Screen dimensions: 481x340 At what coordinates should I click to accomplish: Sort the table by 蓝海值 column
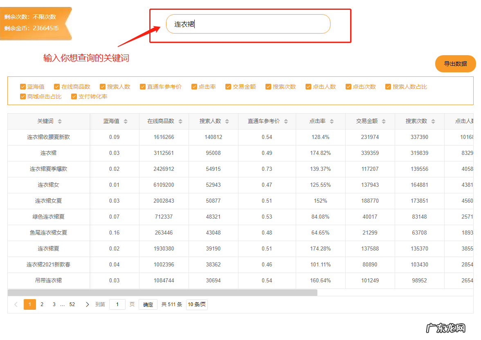click(x=126, y=121)
